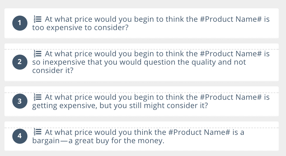Viewport: 286px width, 156px height.
Task: Select the circular number 2 badge
Action: point(20,62)
